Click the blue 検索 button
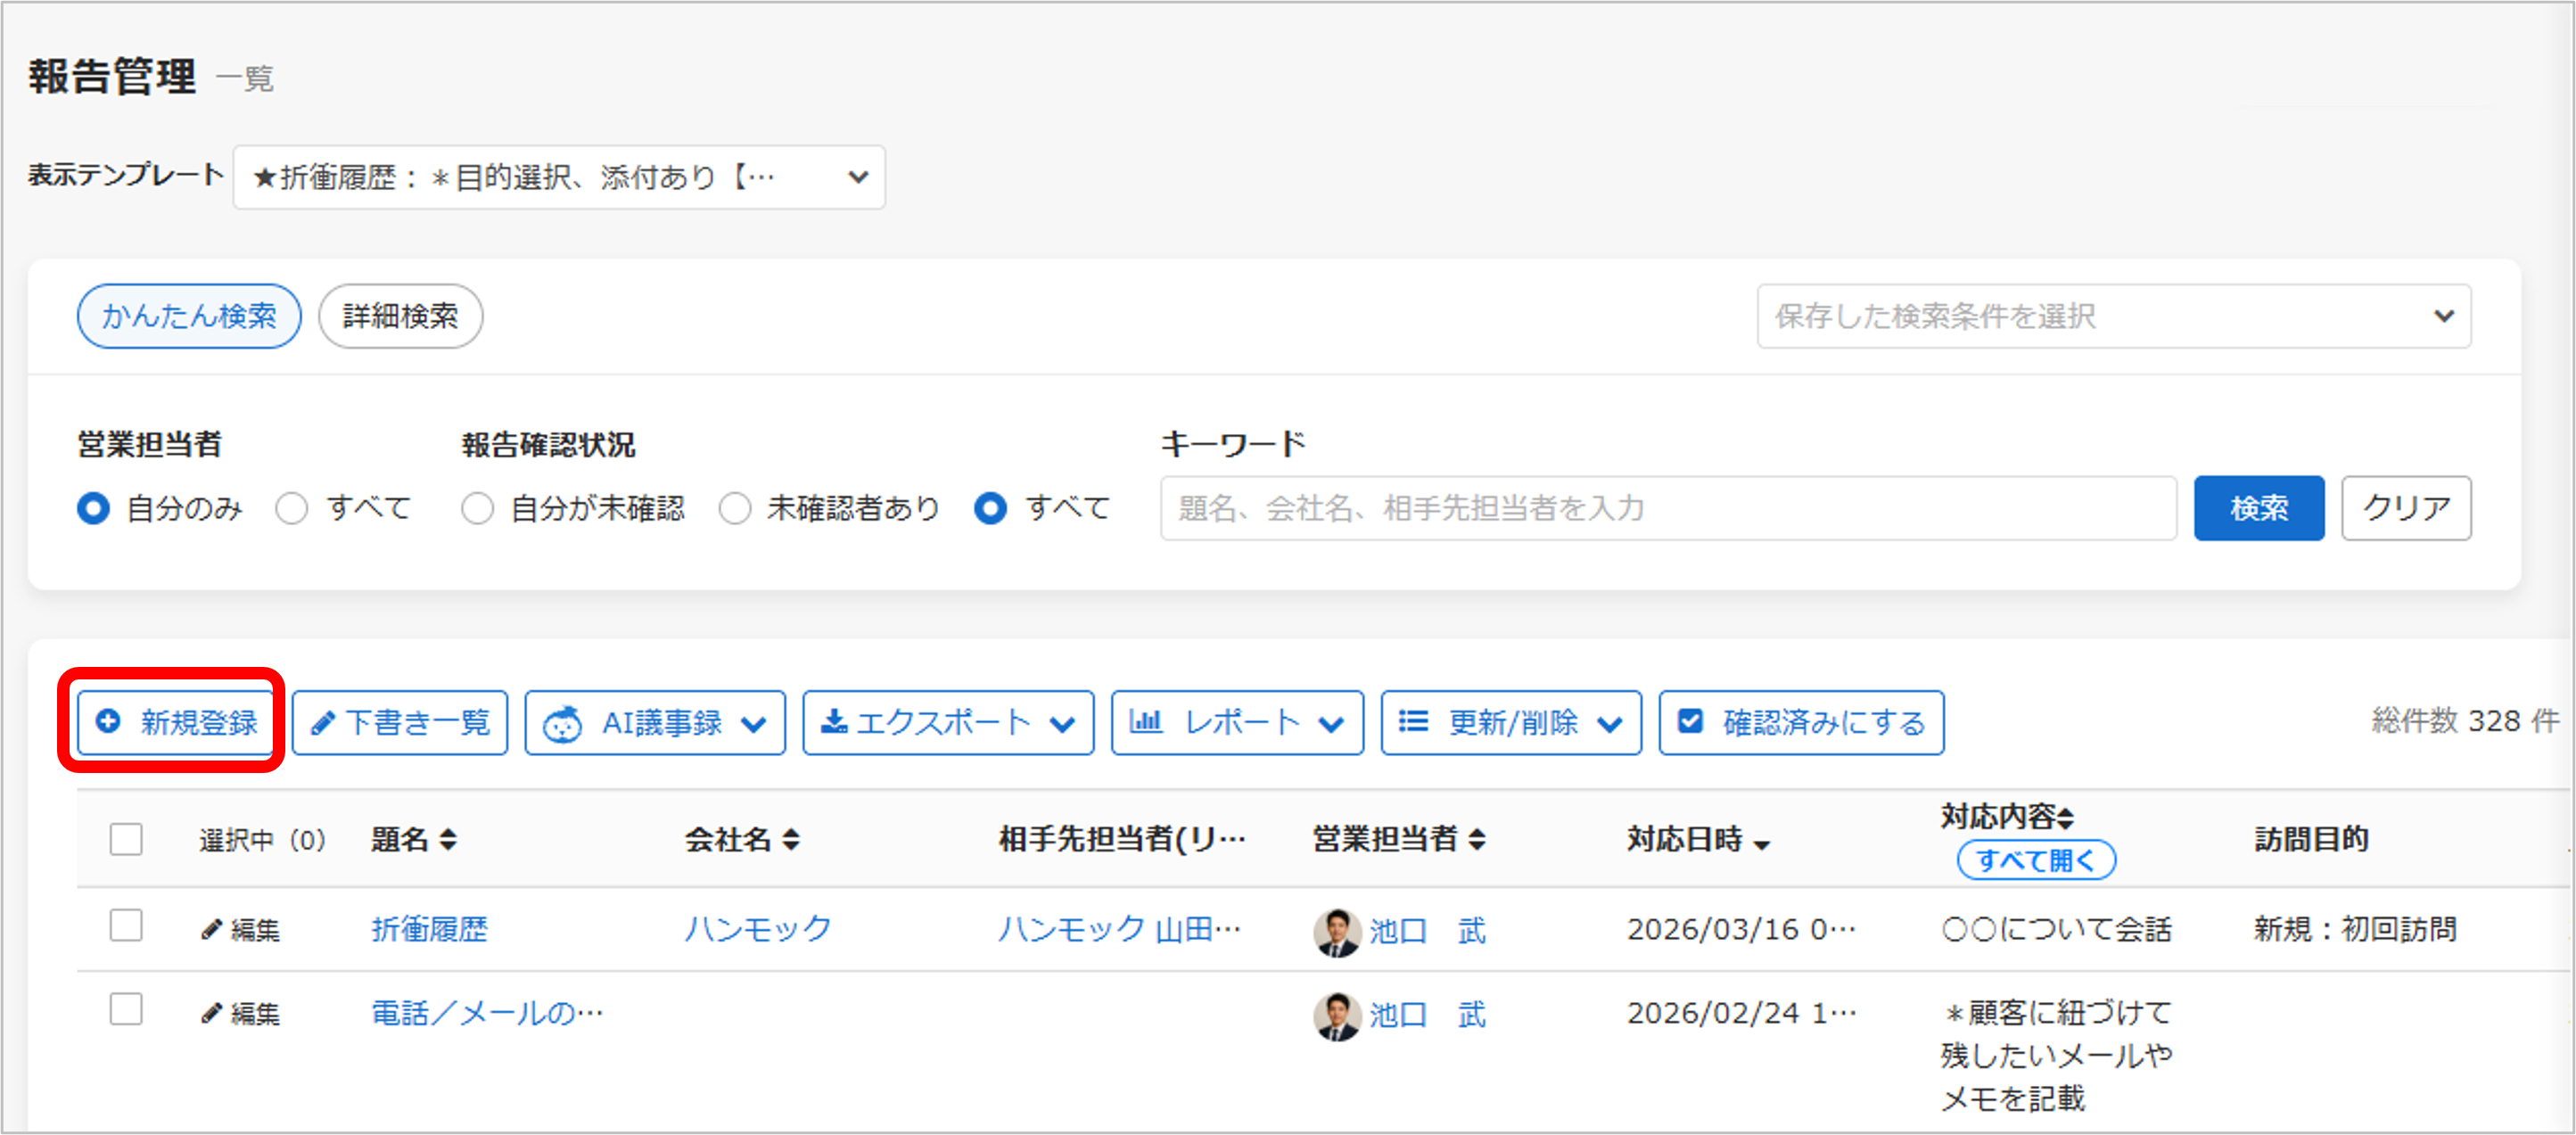Screen dimensions: 2576x1135 tap(2258, 508)
